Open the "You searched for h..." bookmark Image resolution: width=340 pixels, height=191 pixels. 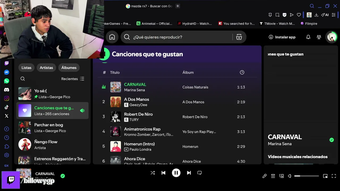coord(236,24)
